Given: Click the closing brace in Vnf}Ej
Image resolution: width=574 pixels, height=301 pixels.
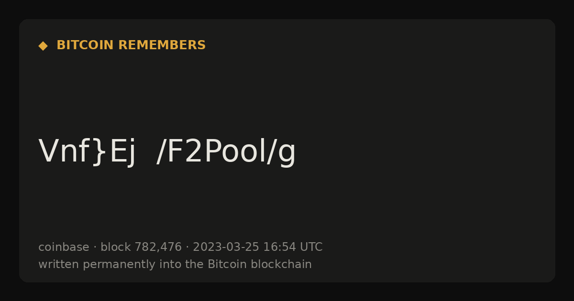Looking at the screenshot, I should [x=99, y=152].
